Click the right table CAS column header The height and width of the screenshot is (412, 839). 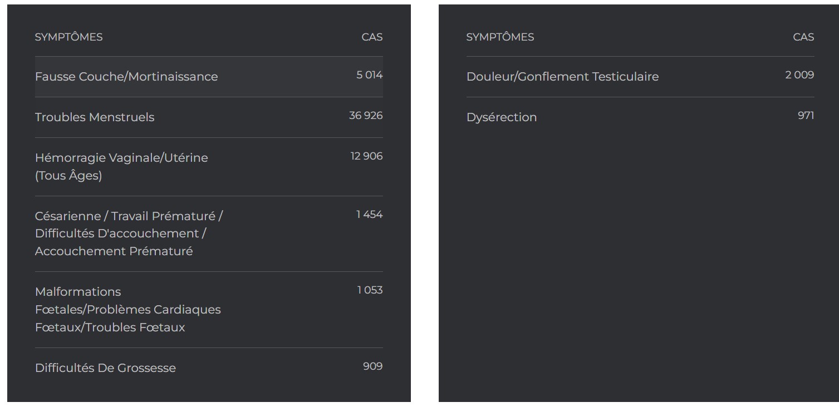[x=803, y=37]
